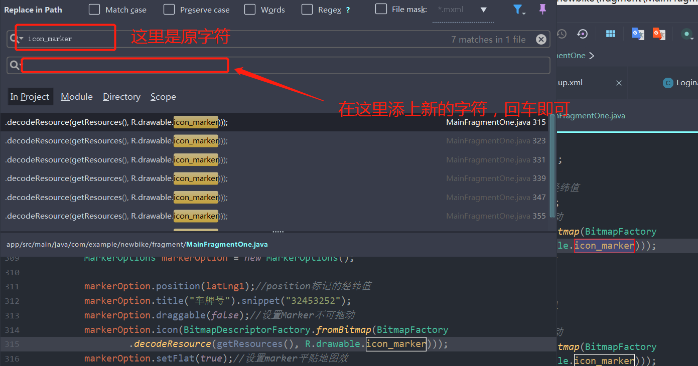Select the Directory scope tab
This screenshot has height=366, width=698.
(x=121, y=96)
